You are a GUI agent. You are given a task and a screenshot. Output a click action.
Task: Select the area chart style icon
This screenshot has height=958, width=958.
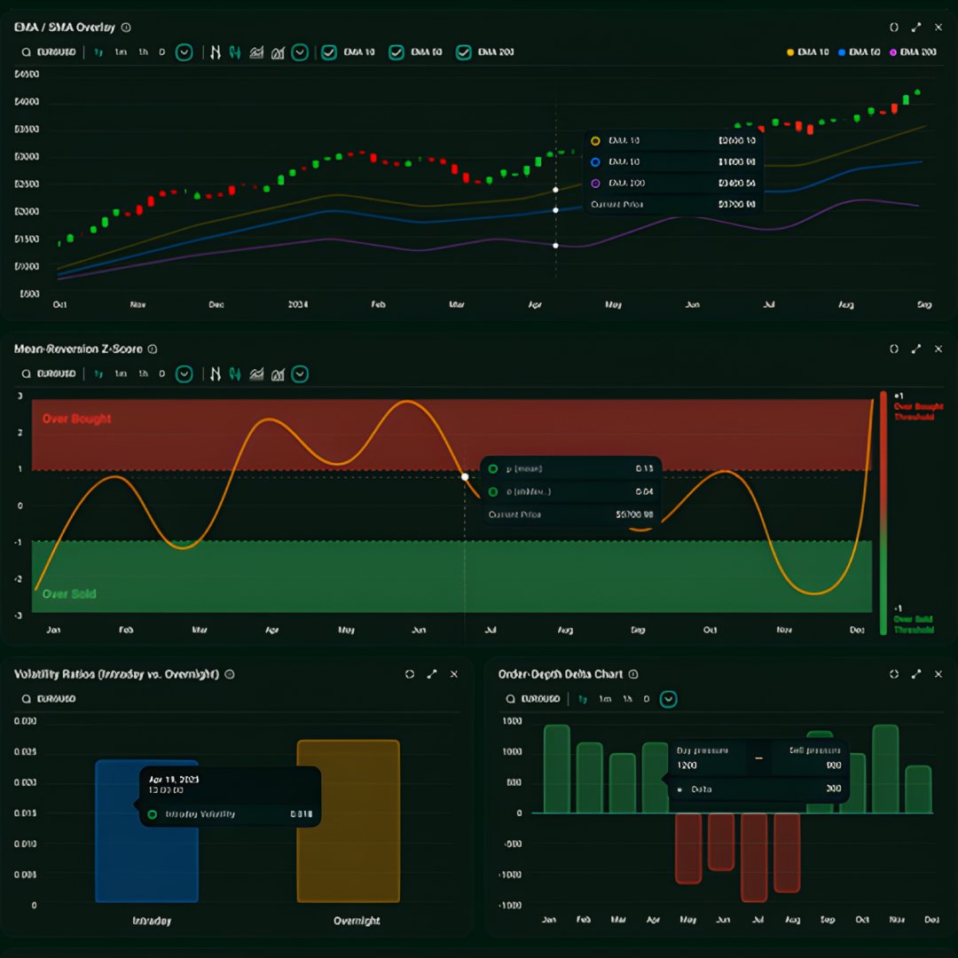click(256, 51)
